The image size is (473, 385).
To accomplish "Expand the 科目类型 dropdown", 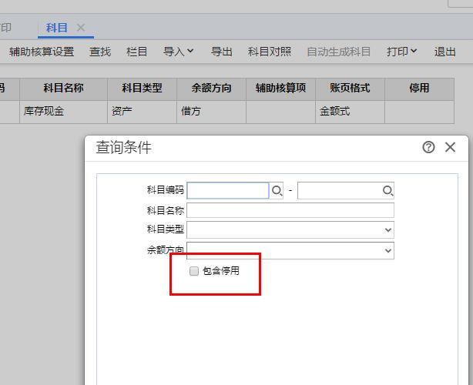I will coord(388,230).
